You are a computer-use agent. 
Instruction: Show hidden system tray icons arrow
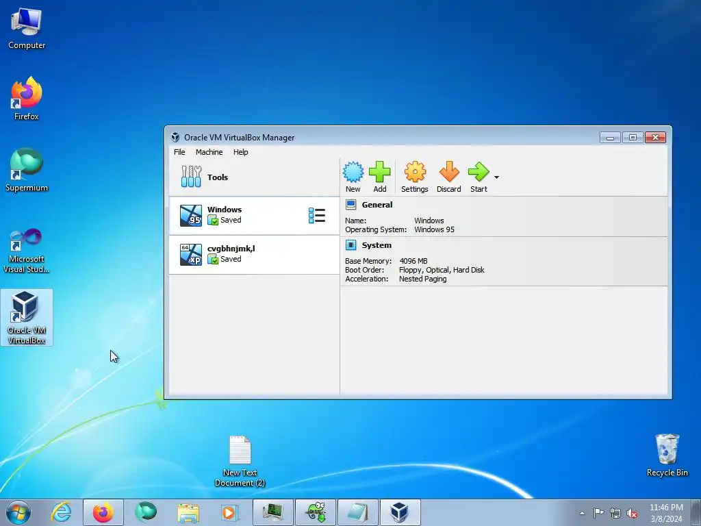point(582,513)
